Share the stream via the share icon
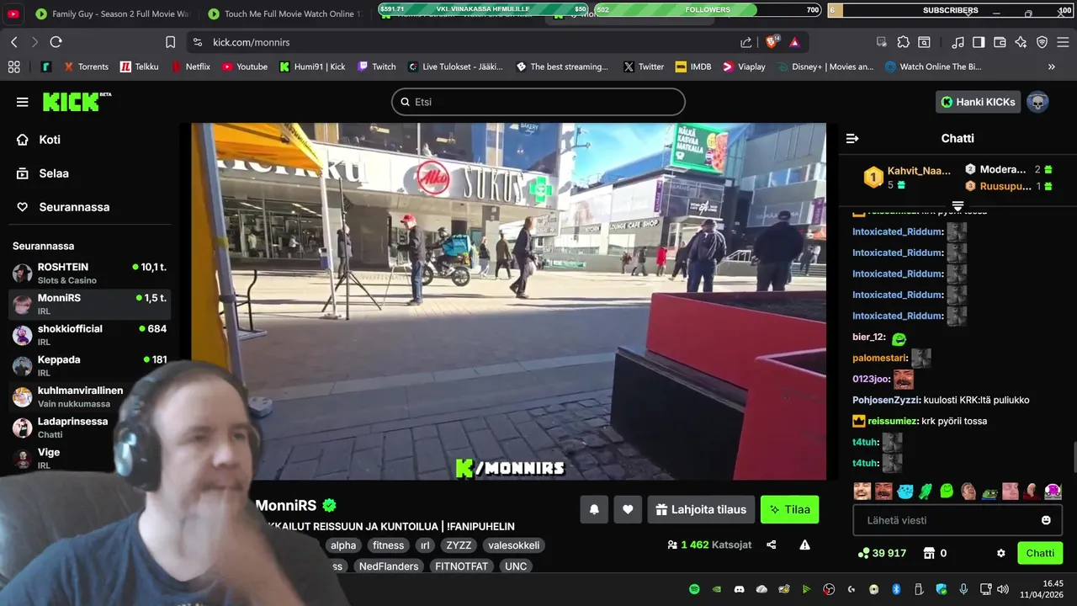Screen dimensions: 1077x606 (772, 545)
